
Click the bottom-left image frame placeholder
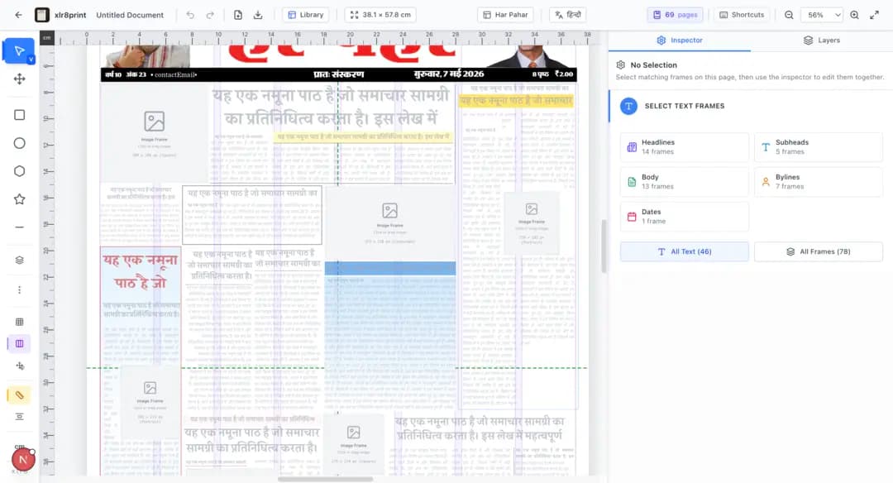[x=150, y=402]
